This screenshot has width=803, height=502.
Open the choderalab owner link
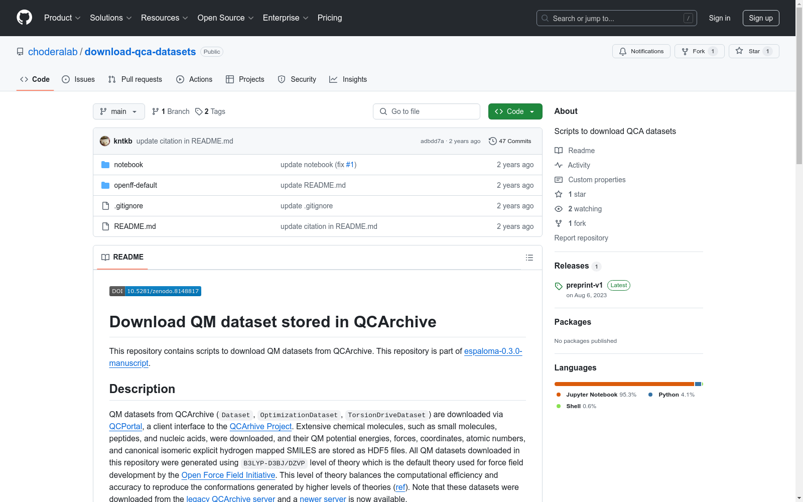point(53,52)
